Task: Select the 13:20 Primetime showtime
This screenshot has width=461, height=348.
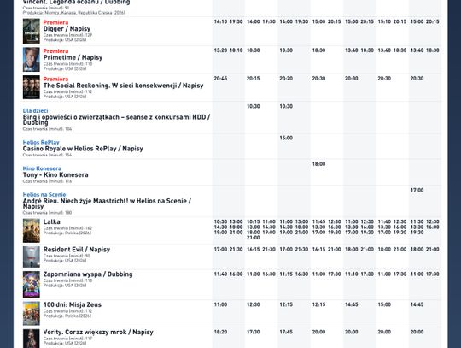Action: (220, 50)
